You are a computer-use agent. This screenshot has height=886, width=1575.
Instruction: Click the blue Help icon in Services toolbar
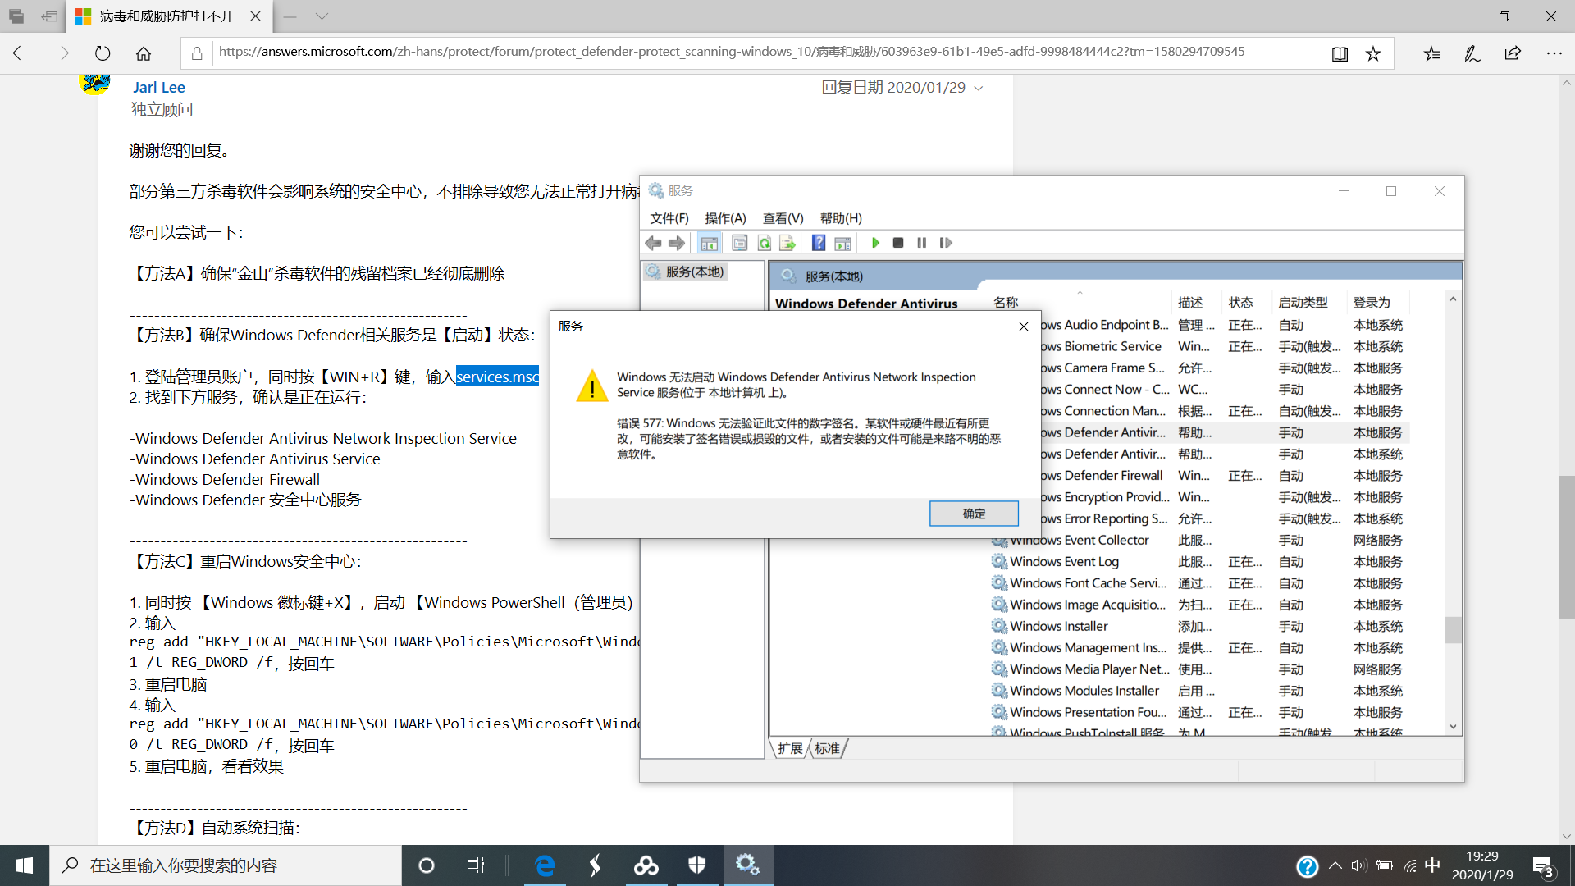pyautogui.click(x=819, y=243)
